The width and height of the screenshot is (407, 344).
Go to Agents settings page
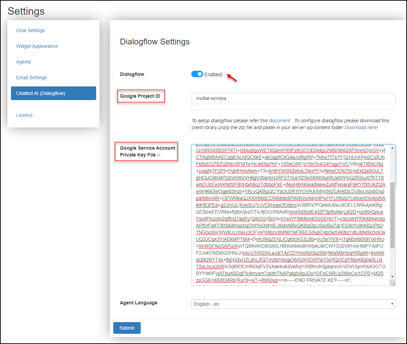tap(23, 62)
